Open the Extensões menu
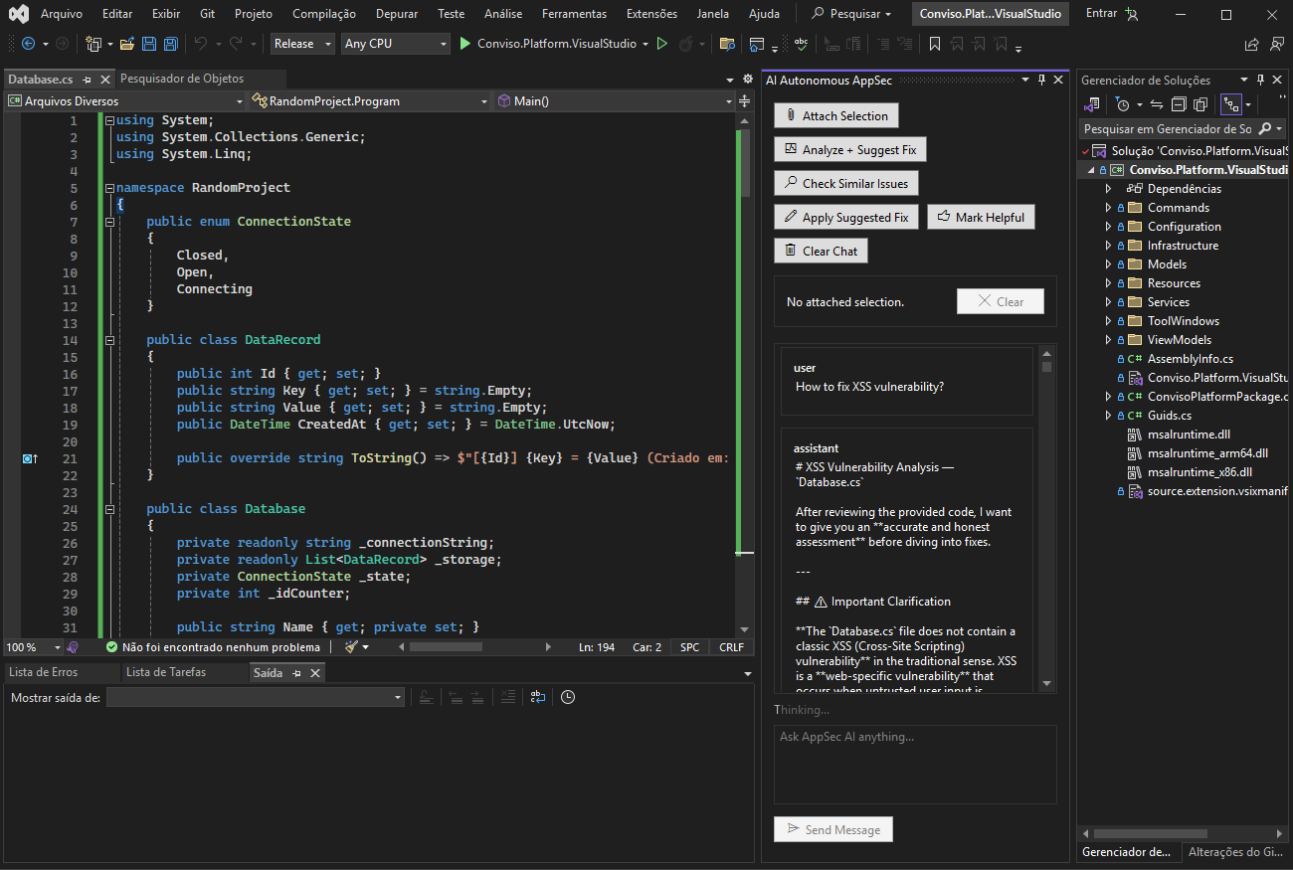The height and width of the screenshot is (870, 1293). (x=651, y=14)
